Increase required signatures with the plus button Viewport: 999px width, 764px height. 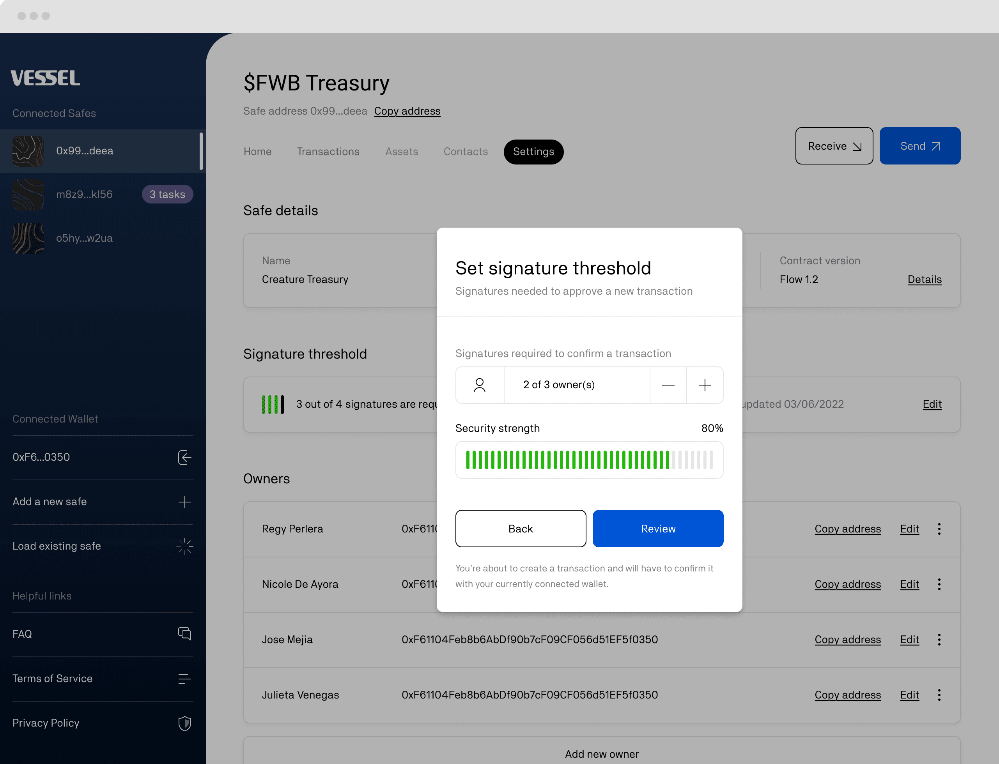(705, 385)
